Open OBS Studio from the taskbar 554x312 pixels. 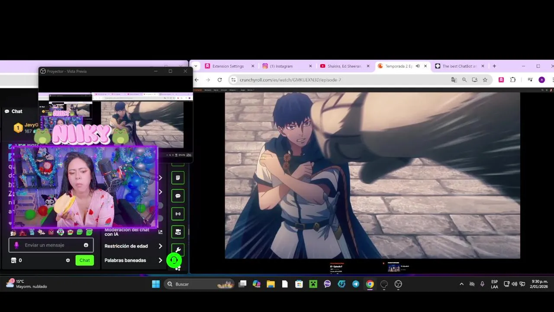tap(398, 284)
